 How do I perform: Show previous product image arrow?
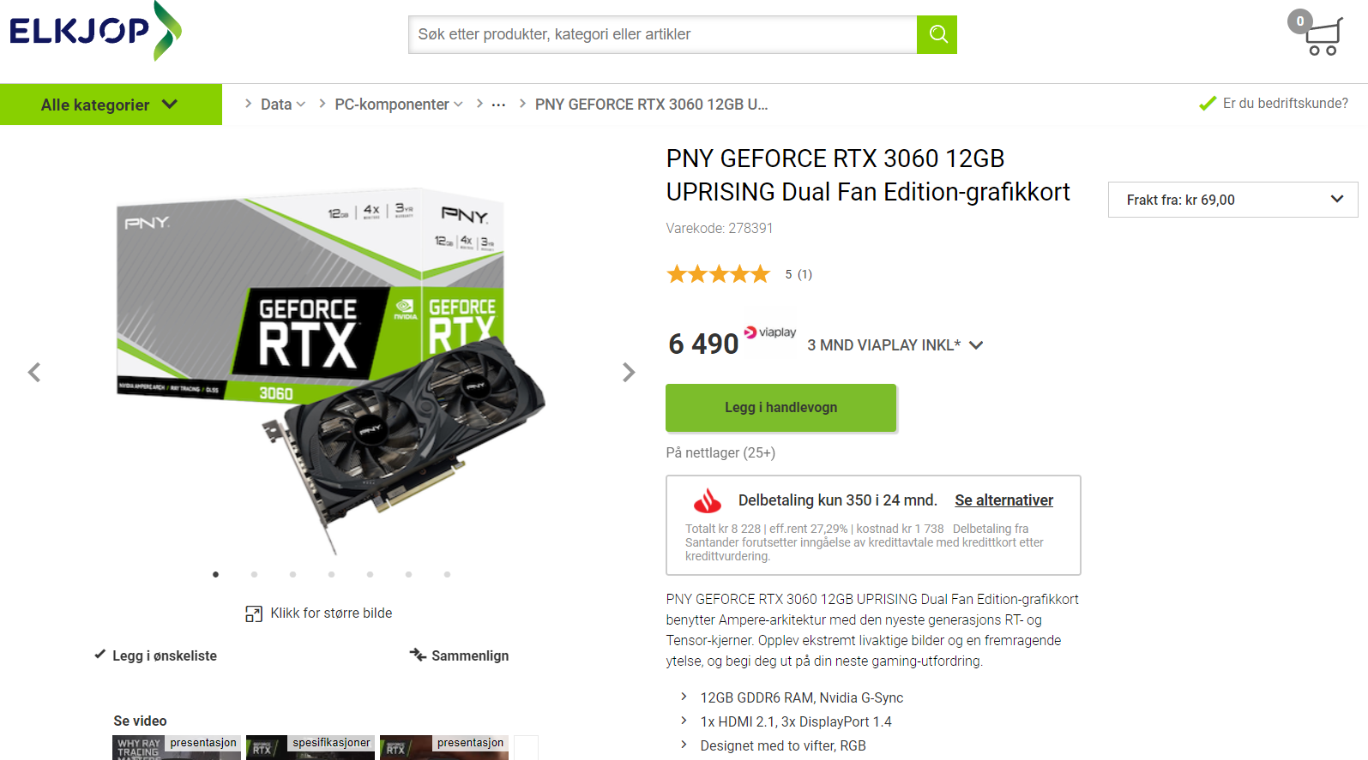click(34, 372)
